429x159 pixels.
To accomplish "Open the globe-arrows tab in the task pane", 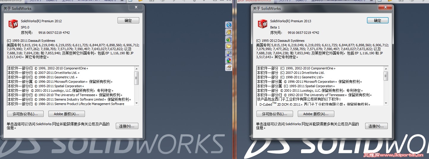I will (x=229, y=25).
